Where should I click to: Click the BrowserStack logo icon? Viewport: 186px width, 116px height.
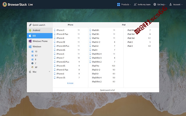point(5,4)
